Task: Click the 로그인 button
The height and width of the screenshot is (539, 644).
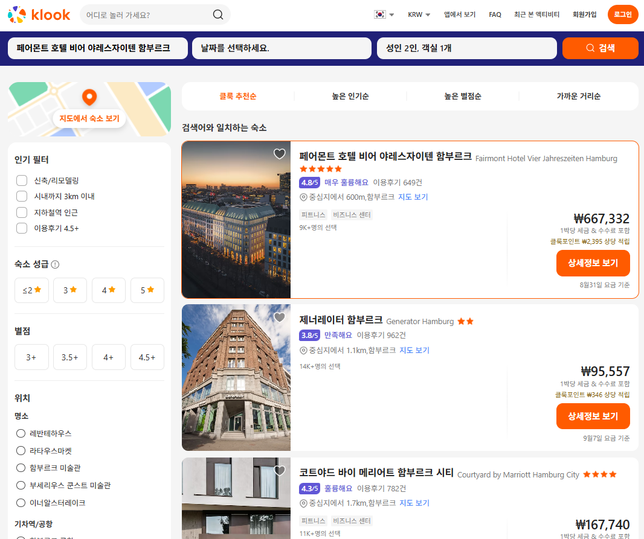Action: click(x=623, y=14)
